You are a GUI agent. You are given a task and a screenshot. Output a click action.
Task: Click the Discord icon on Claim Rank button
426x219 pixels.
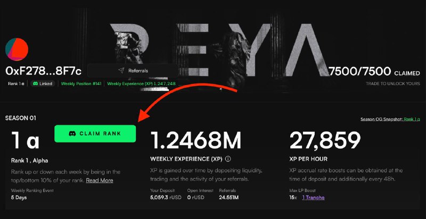[x=72, y=133]
